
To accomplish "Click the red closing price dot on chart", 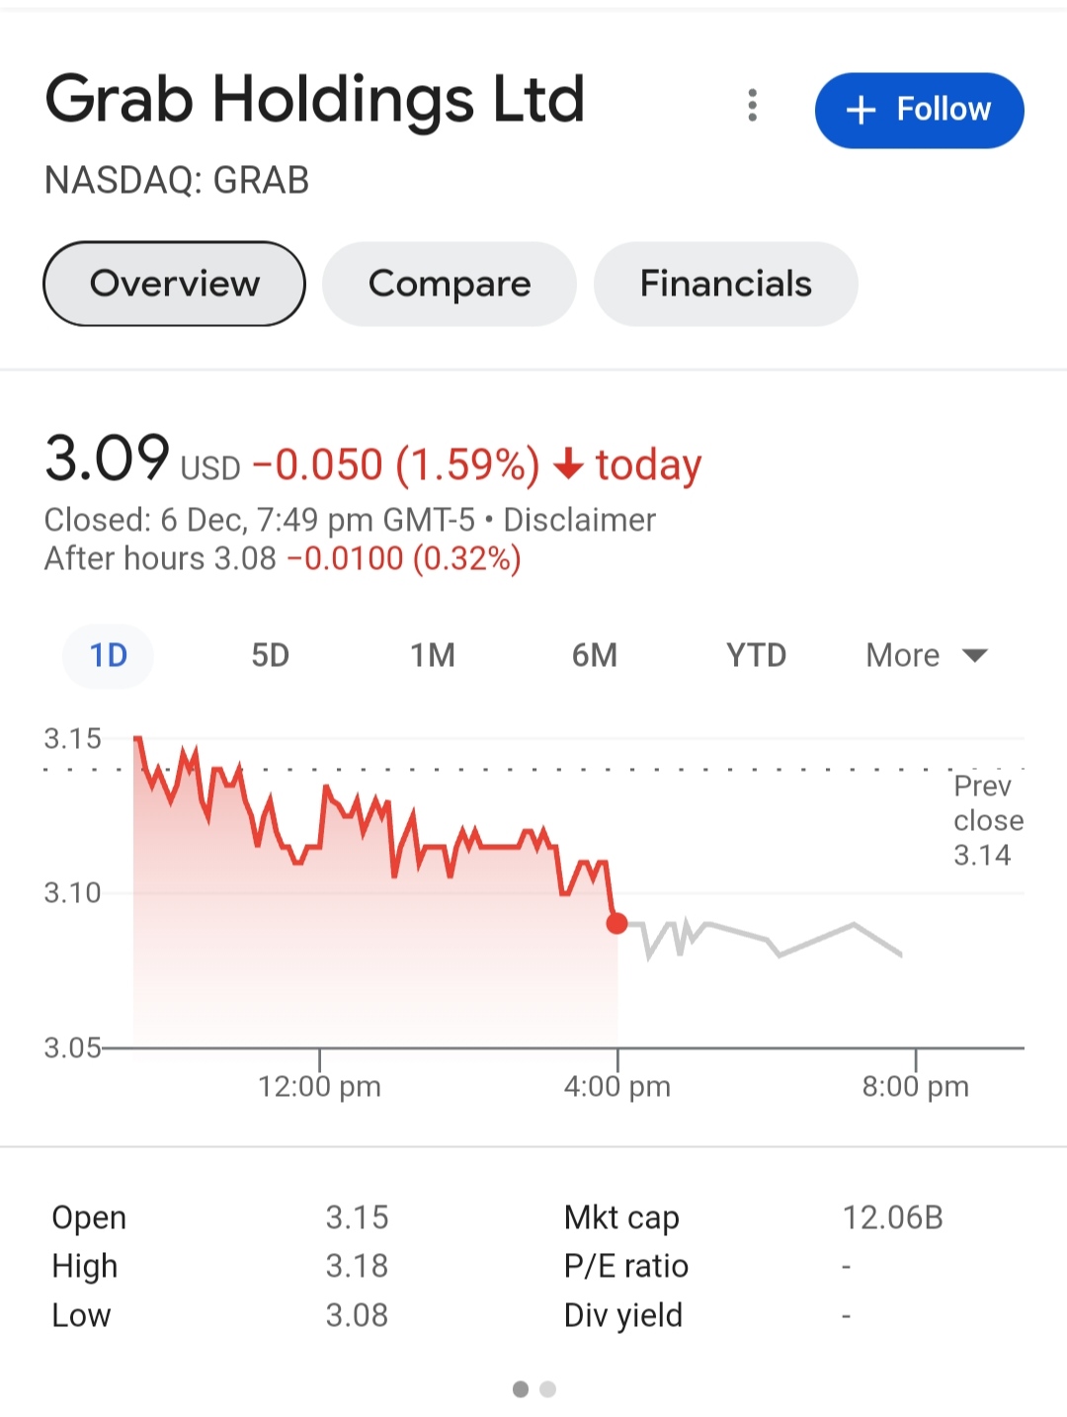I will (617, 923).
